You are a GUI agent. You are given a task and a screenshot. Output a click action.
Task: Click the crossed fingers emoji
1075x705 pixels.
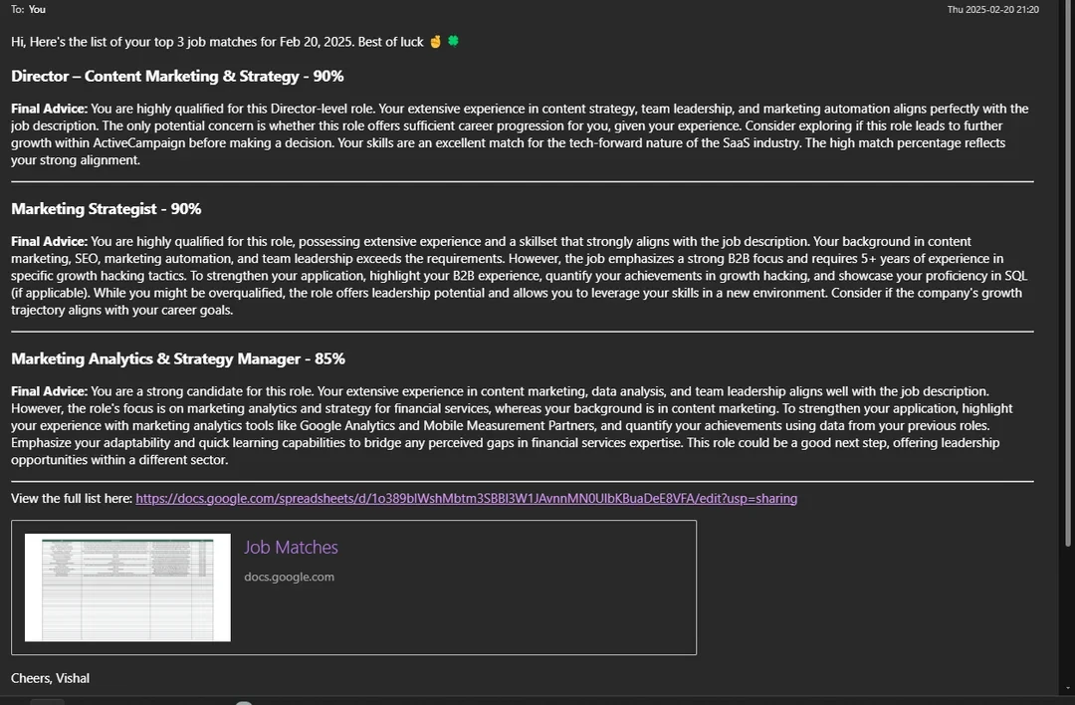coord(435,42)
